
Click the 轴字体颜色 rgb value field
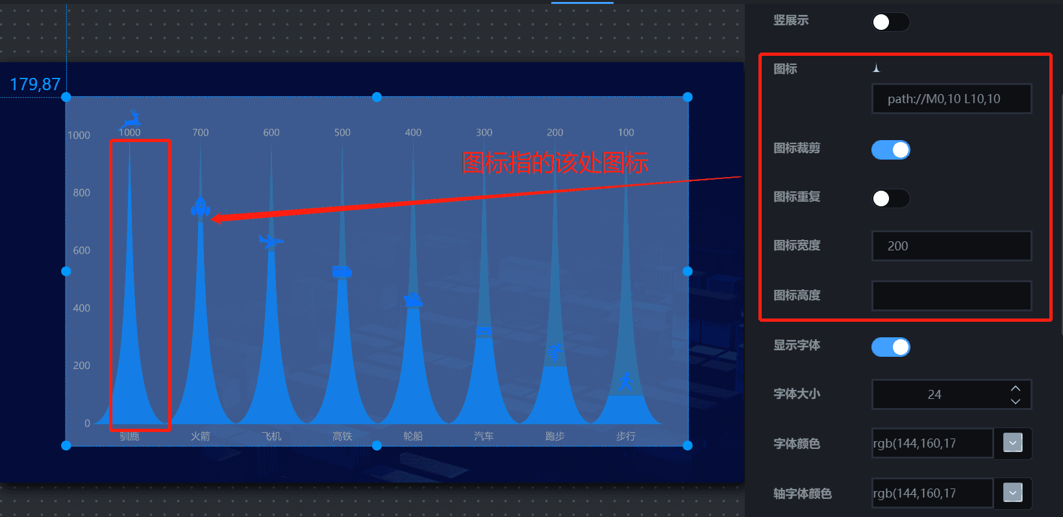tap(932, 493)
